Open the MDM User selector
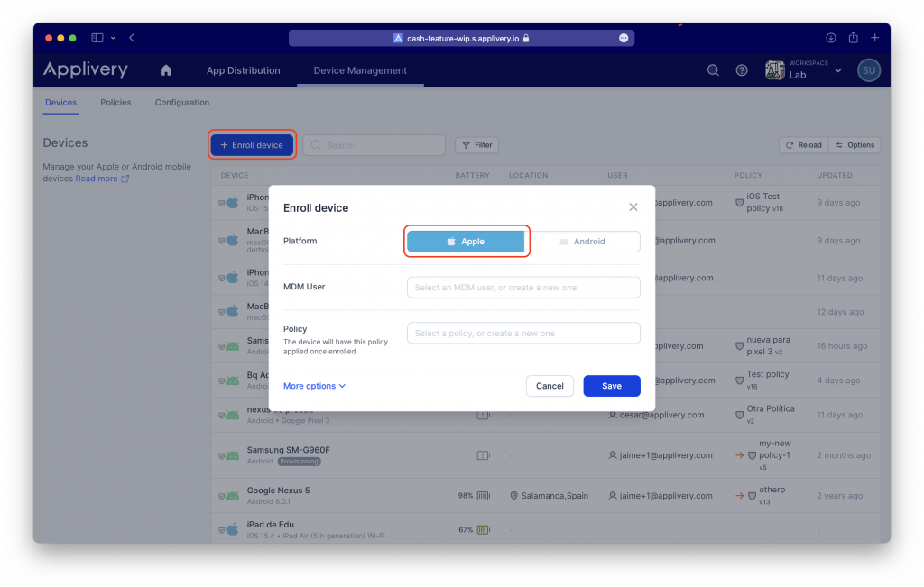 [x=523, y=288]
